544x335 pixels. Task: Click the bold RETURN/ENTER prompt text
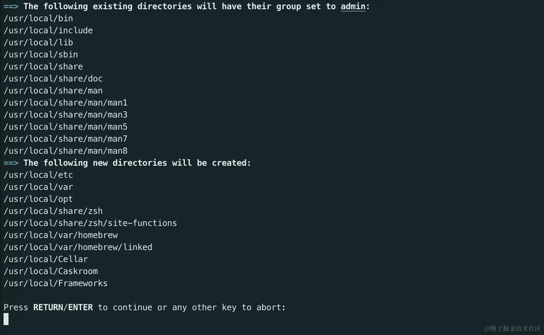pos(63,307)
